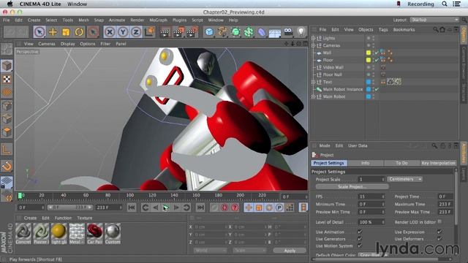This screenshot has height=263, width=468.
Task: Enable Render LOD in Editor checkbox
Action: tap(439, 221)
